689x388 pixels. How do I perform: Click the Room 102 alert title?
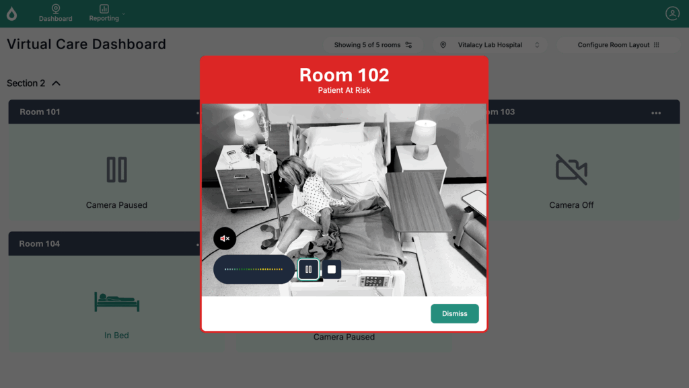(x=344, y=75)
